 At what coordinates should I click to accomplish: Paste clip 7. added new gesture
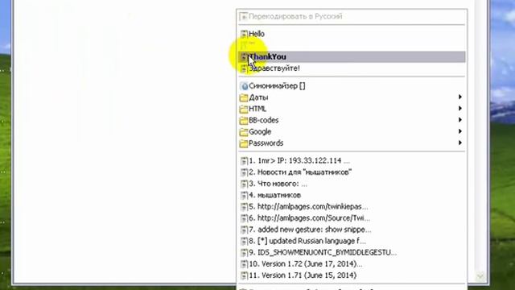click(352, 230)
